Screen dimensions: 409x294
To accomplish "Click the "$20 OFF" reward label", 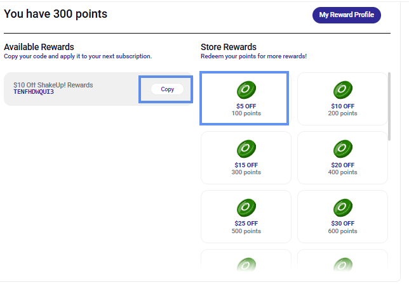I will click(342, 165).
